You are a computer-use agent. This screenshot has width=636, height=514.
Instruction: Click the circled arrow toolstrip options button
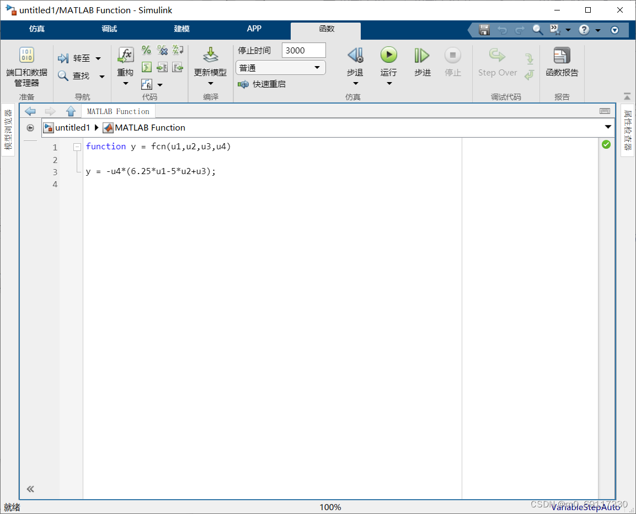[615, 30]
